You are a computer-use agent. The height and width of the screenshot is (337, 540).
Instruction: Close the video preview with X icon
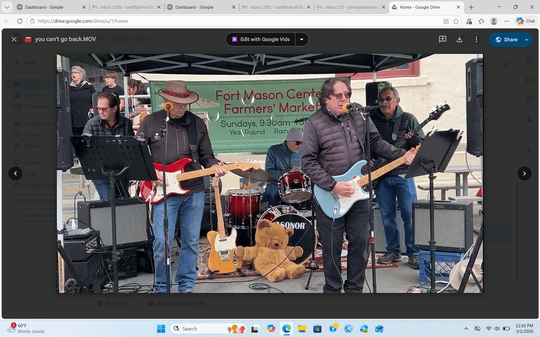[14, 39]
